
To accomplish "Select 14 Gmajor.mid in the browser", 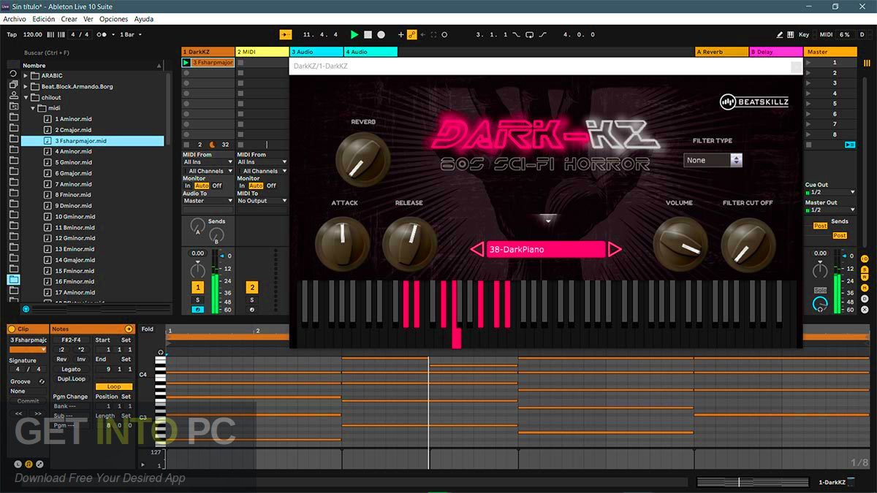I will click(x=75, y=260).
